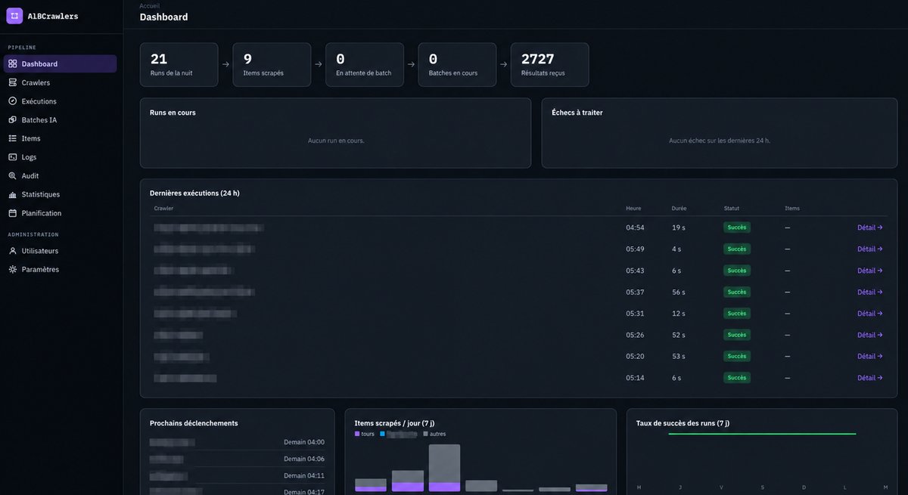Viewport: 908px width, 495px height.
Task: Click the Planification calendar icon
Action: 13,213
